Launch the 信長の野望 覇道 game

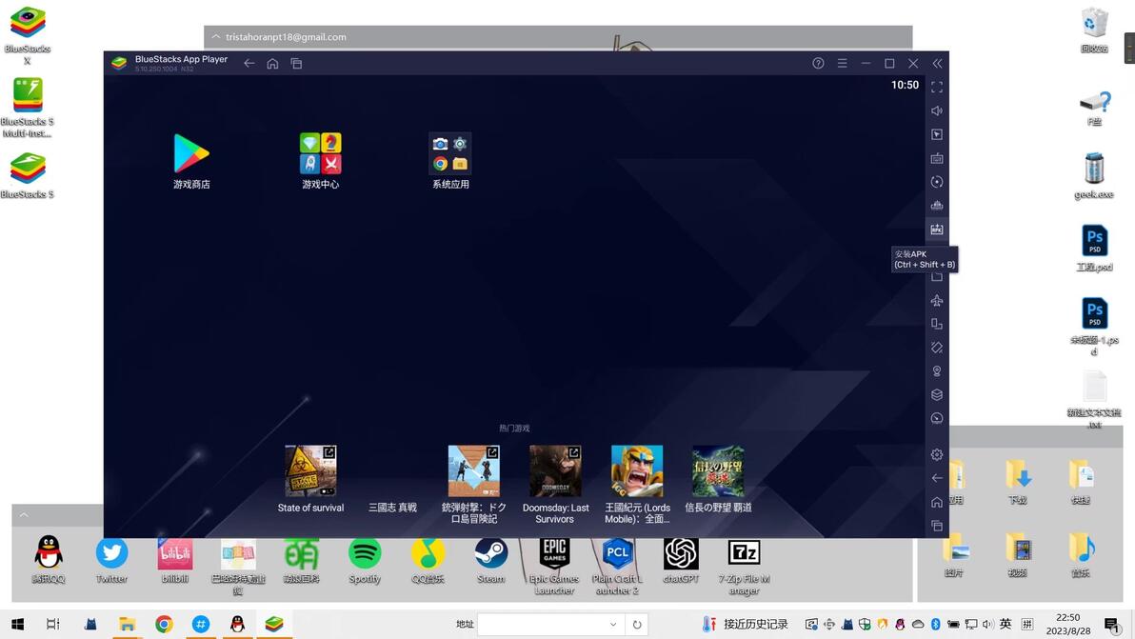pos(718,478)
